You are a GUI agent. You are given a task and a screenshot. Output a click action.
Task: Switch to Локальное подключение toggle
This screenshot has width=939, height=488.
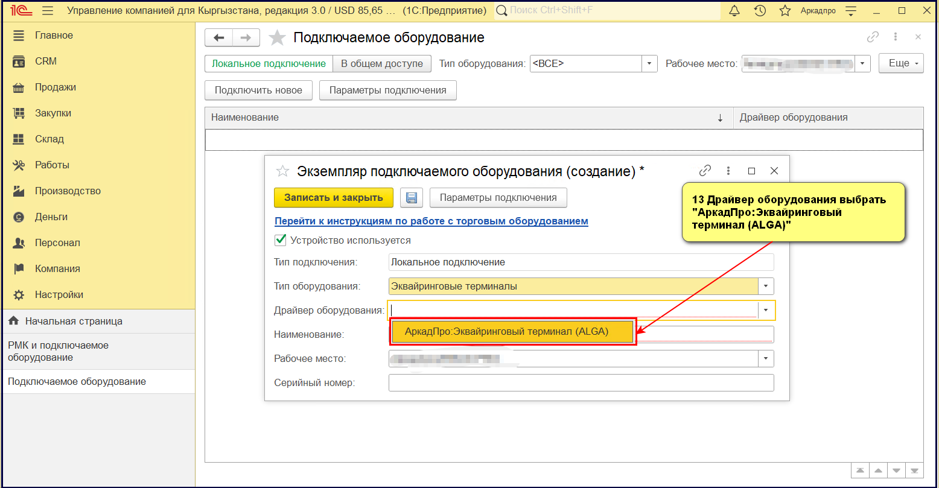(269, 63)
